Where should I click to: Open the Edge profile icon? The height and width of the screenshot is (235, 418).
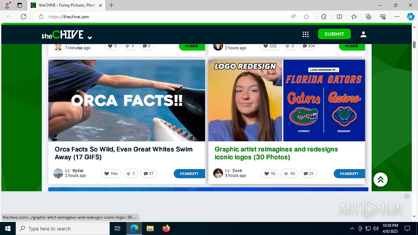point(7,5)
